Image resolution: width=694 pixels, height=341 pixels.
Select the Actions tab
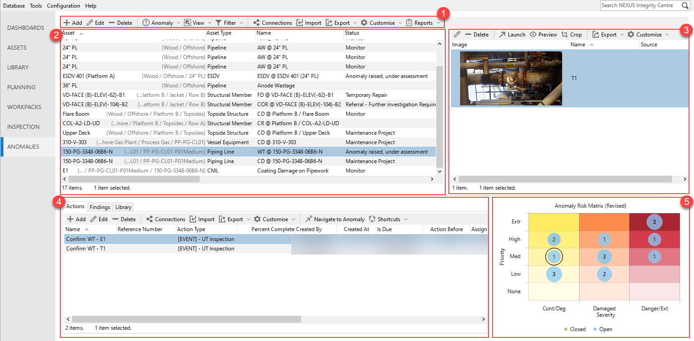tap(75, 206)
